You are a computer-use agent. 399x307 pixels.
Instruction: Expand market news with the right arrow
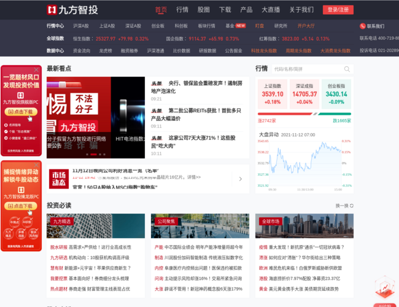pyautogui.click(x=241, y=179)
